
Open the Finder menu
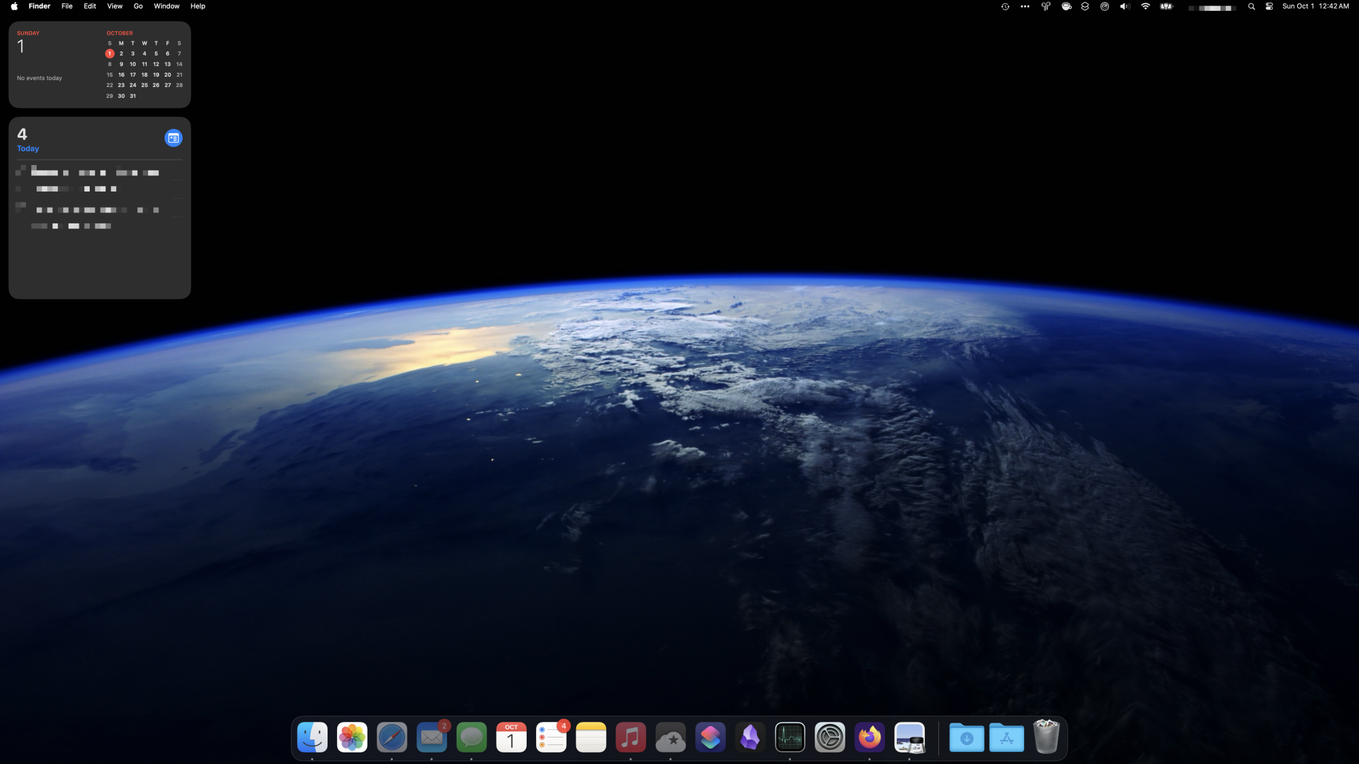pyautogui.click(x=39, y=6)
